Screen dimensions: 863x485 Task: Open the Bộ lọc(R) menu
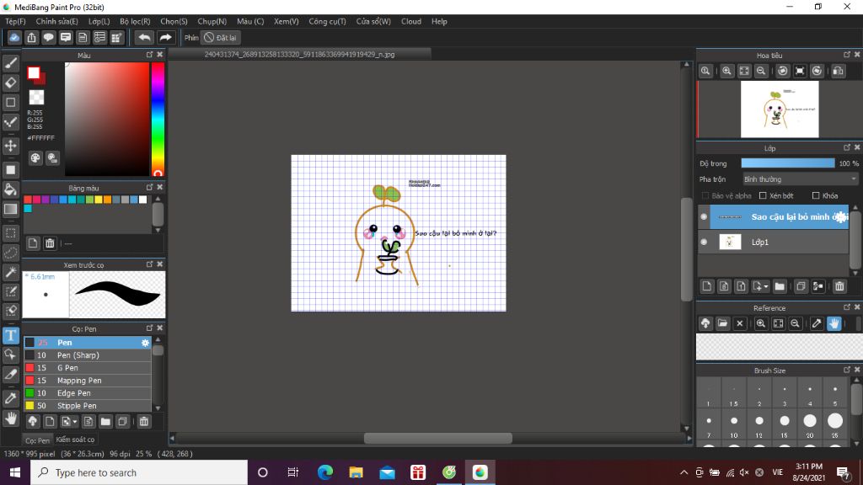click(x=135, y=21)
